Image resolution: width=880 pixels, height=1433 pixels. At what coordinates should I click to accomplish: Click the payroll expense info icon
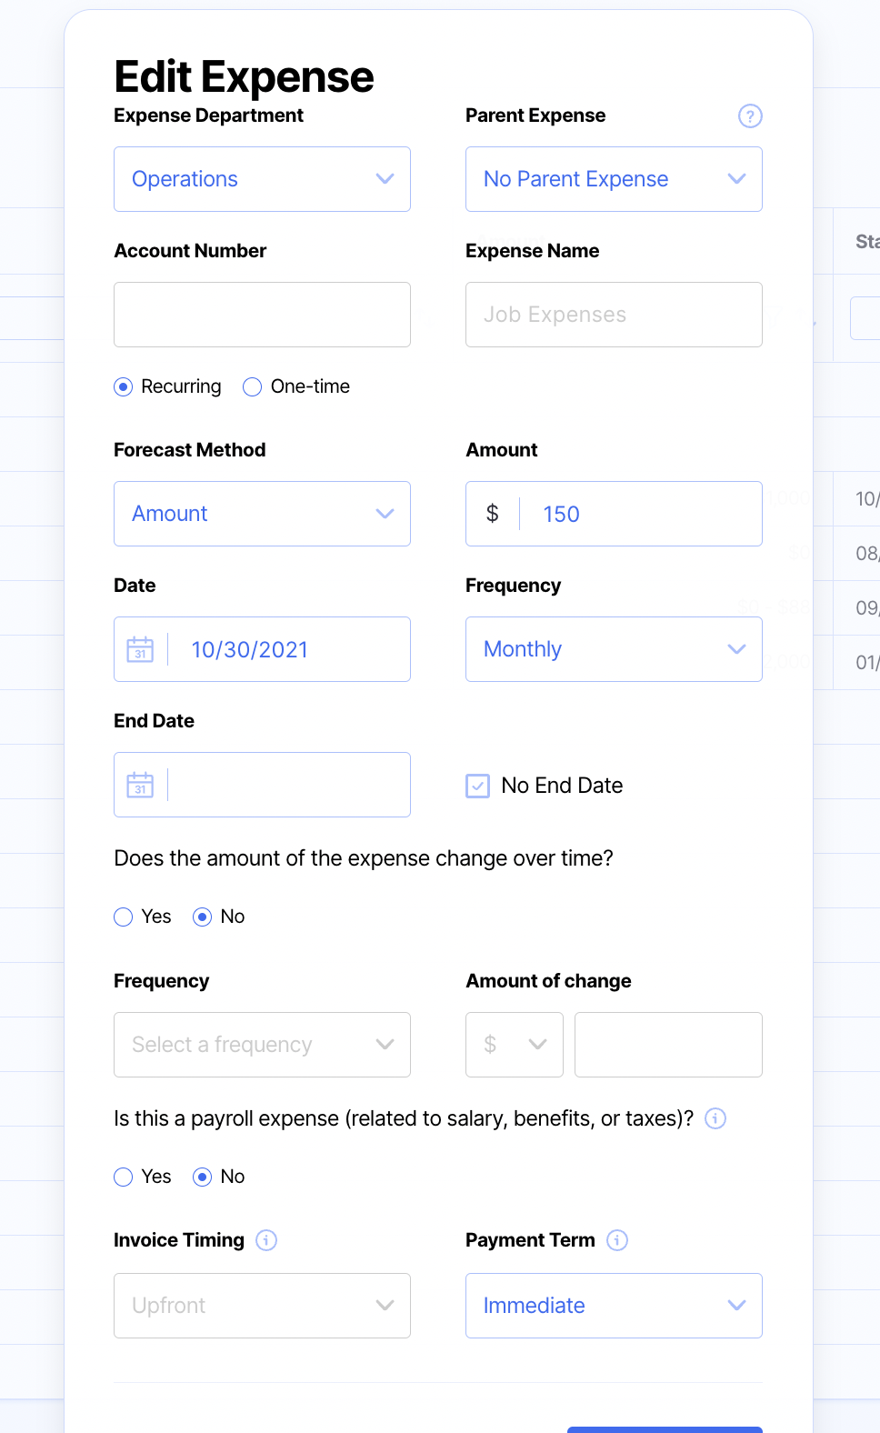(715, 1118)
